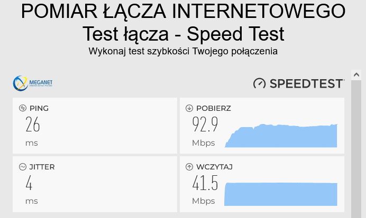The height and width of the screenshot is (218, 366).
Task: Click the Meganet globe logo icon
Action: tap(20, 83)
